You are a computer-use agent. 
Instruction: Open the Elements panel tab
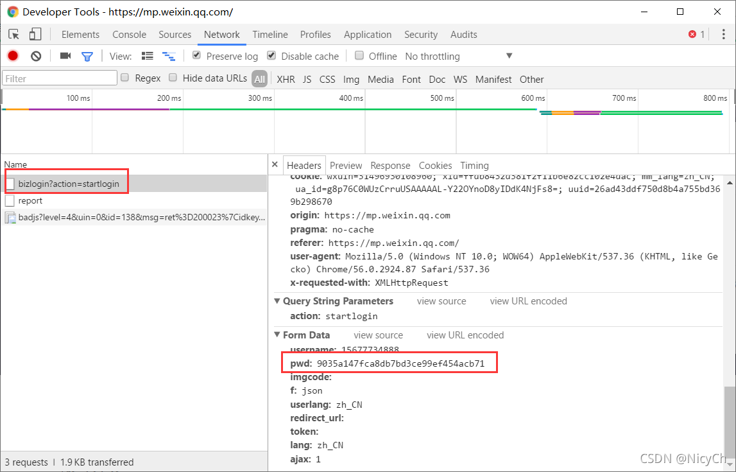[x=80, y=34]
